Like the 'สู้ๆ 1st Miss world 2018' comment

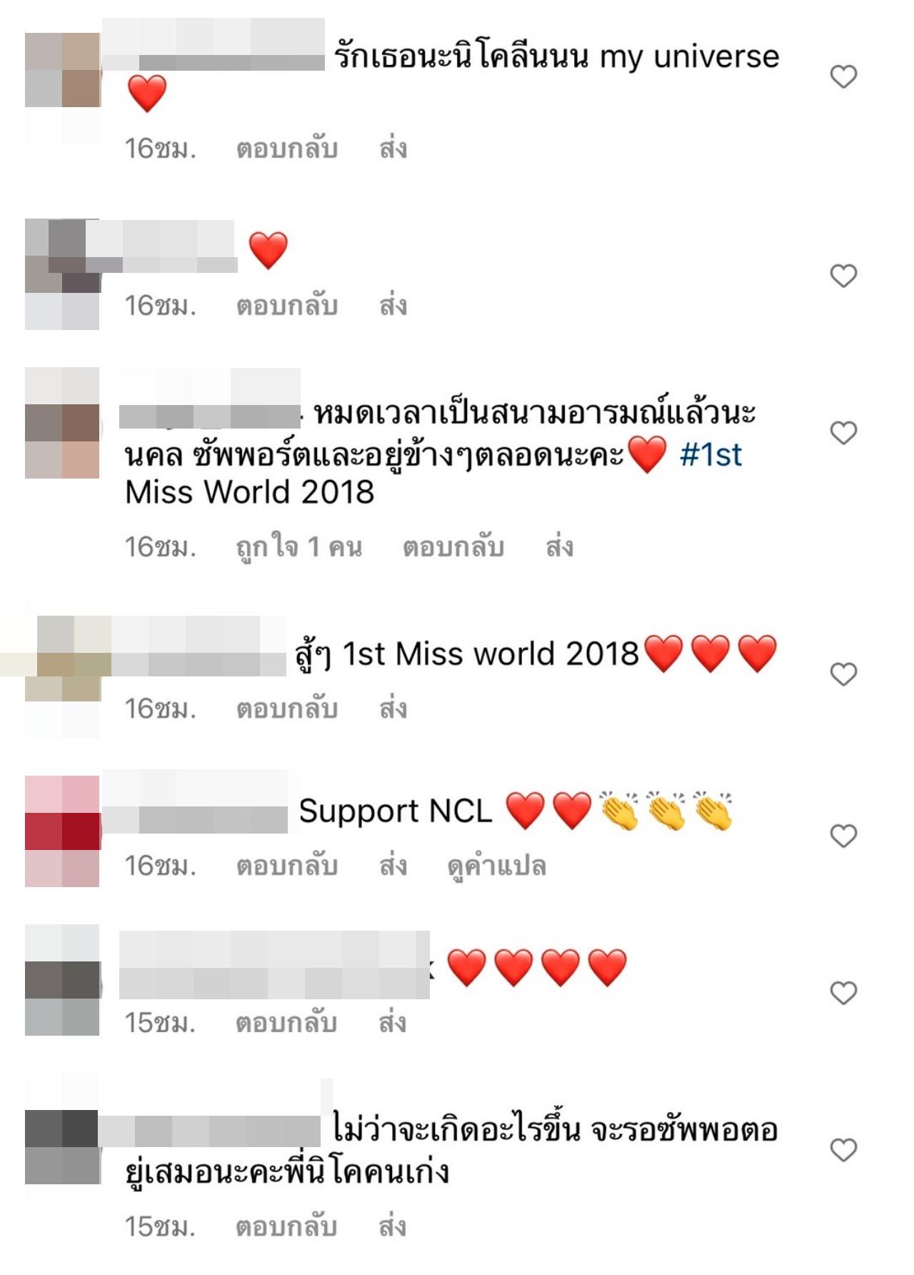pos(843,674)
